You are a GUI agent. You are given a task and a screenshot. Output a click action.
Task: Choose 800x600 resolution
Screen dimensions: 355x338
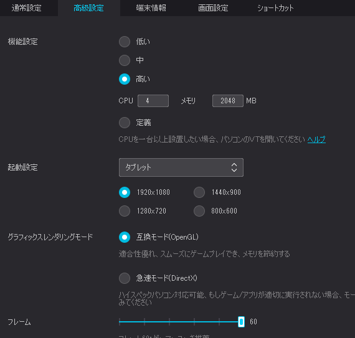click(x=199, y=211)
